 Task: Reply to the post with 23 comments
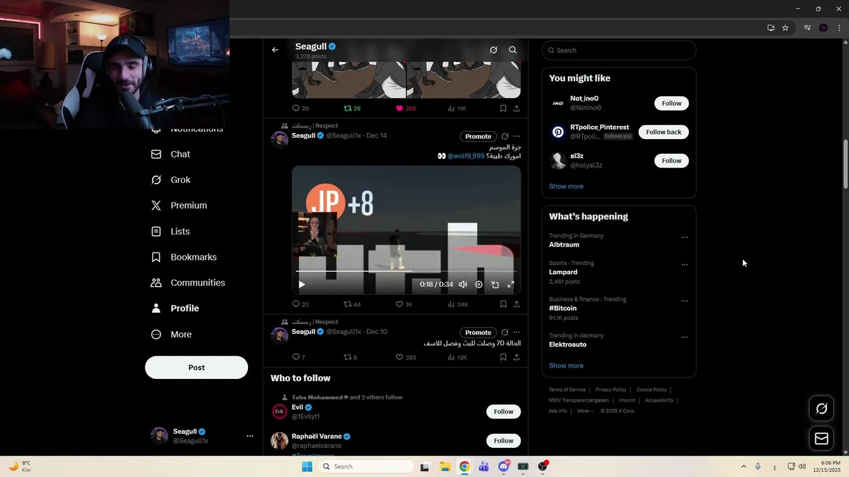click(x=300, y=304)
